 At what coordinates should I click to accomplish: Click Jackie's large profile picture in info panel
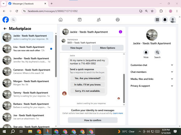(152, 35)
